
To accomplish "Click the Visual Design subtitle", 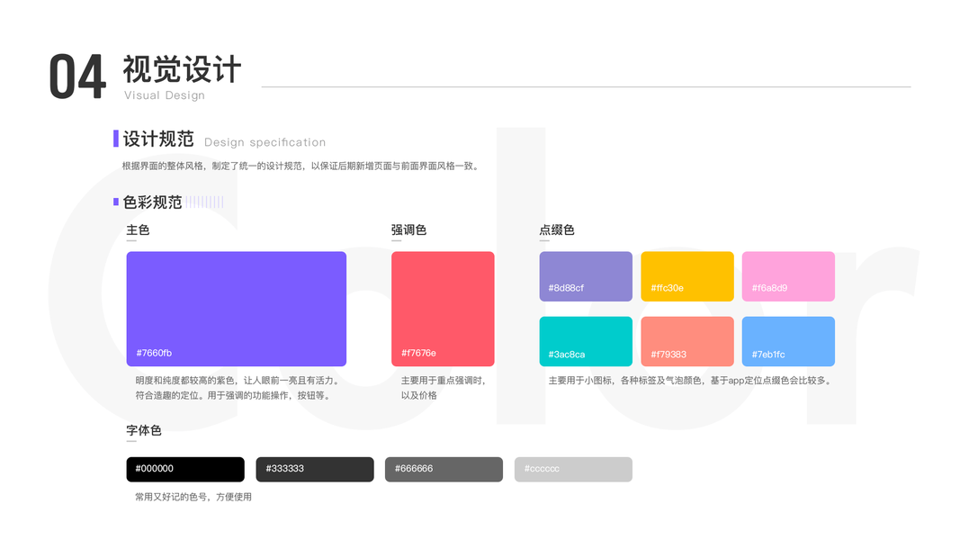I will click(164, 94).
